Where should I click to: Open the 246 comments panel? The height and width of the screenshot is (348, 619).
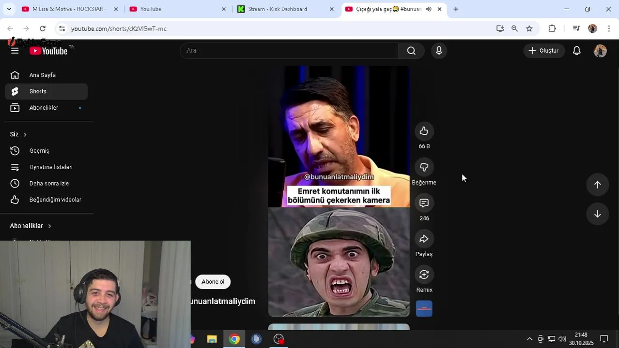pyautogui.click(x=424, y=203)
